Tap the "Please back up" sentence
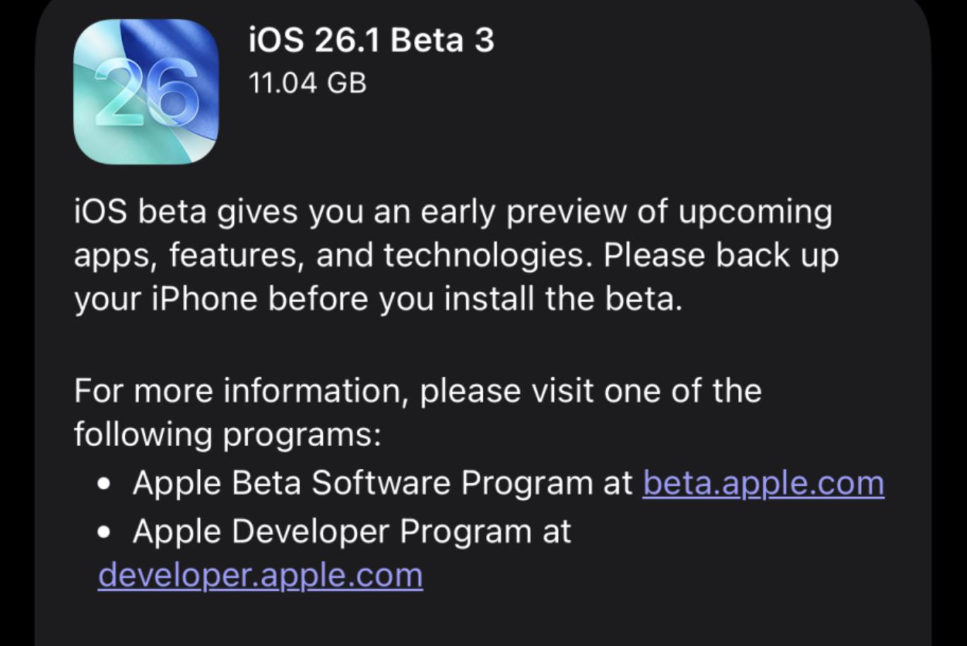967x646 pixels. click(720, 255)
